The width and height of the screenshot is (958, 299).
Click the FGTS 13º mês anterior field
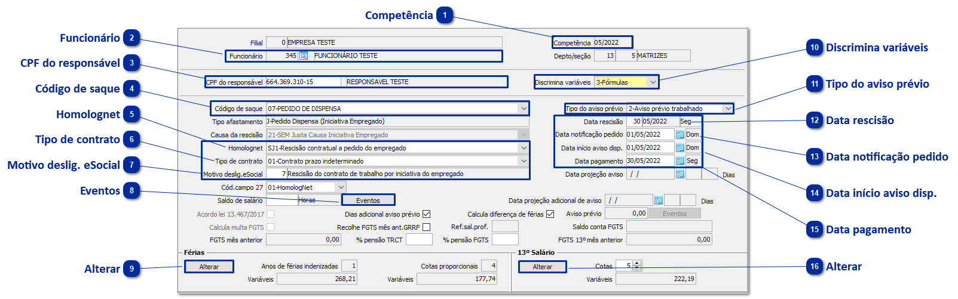669,240
